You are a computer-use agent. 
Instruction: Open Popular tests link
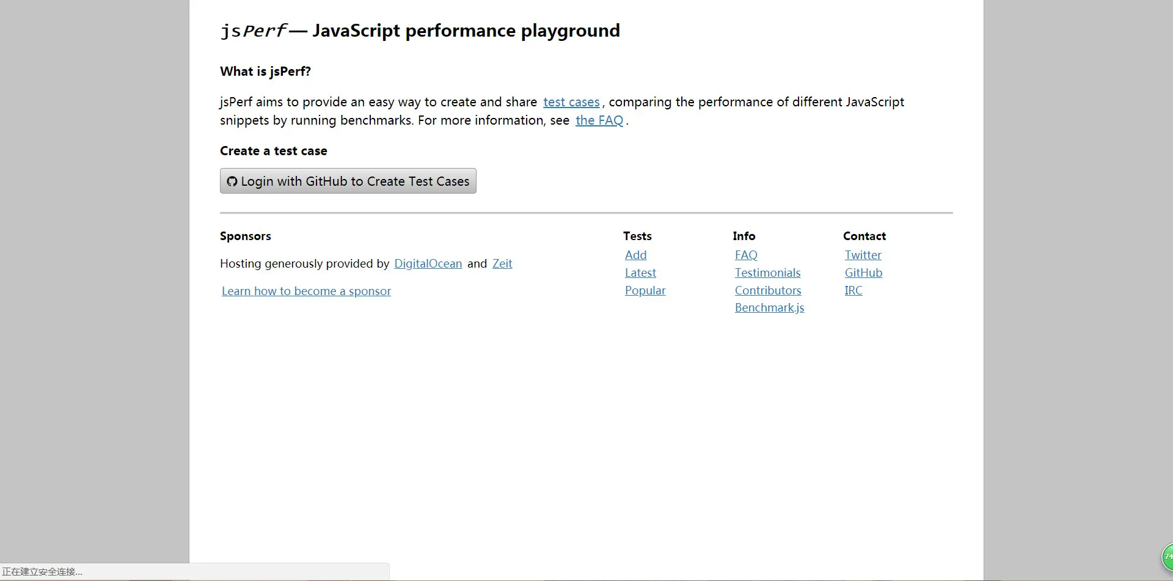(645, 290)
